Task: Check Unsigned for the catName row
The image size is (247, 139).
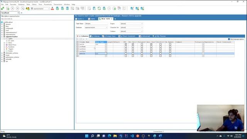Action: click(142, 47)
